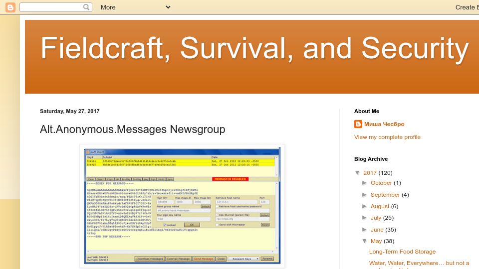
Task: Focus the navbar search input field
Action: 56,7
